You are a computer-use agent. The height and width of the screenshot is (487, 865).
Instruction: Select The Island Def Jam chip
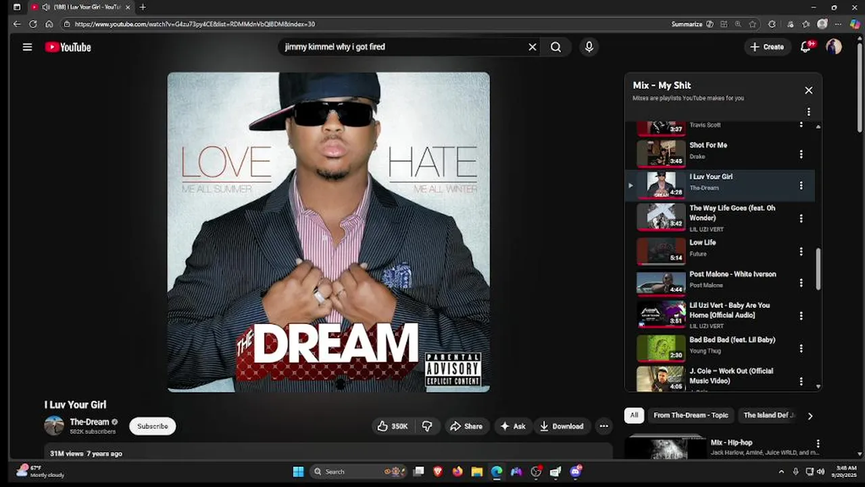[769, 415]
